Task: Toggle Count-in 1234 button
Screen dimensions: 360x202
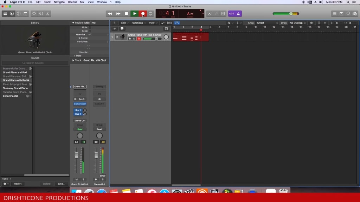Action: 231,14
